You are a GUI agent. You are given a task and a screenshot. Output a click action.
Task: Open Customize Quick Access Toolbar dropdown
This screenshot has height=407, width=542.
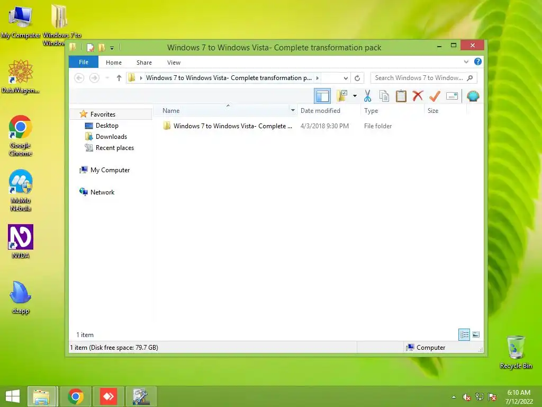[x=112, y=48]
